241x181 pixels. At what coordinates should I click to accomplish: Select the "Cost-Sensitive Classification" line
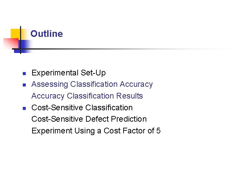tap(82, 108)
